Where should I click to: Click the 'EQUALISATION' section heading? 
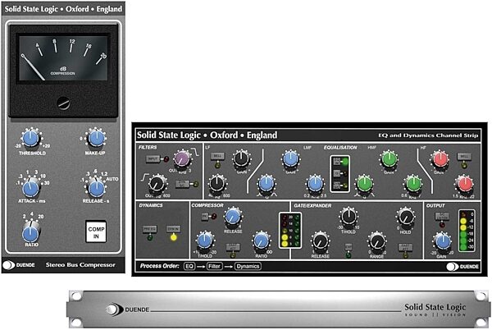pyautogui.click(x=340, y=147)
